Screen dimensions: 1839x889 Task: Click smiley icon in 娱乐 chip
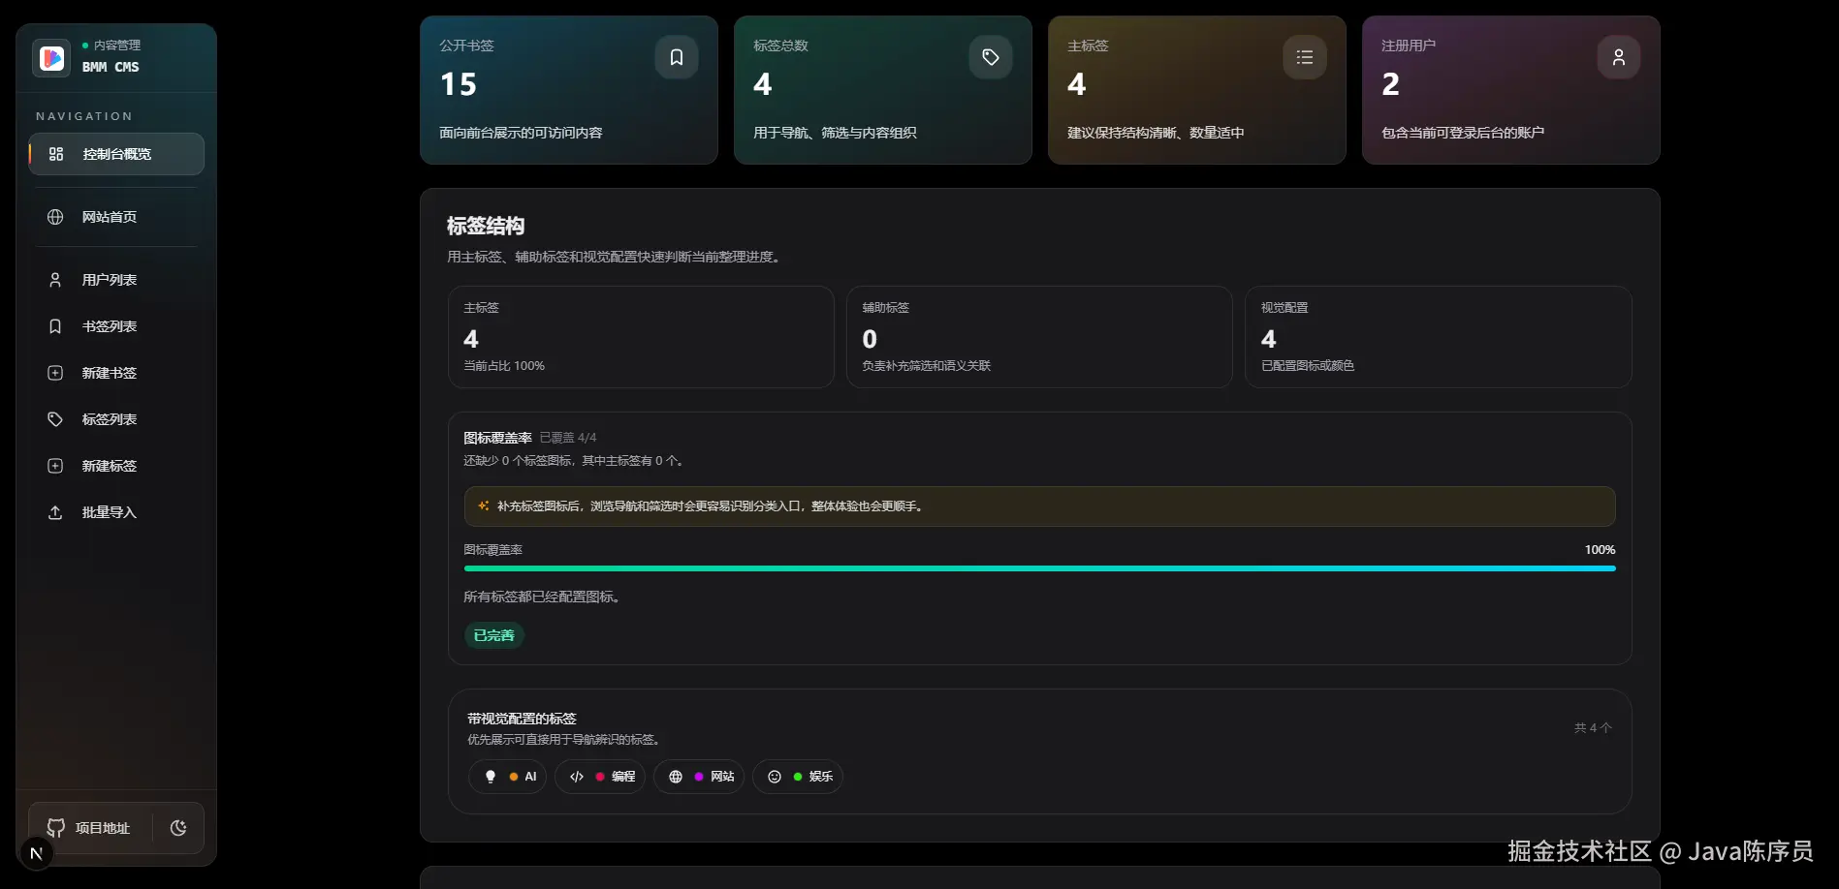pyautogui.click(x=775, y=777)
